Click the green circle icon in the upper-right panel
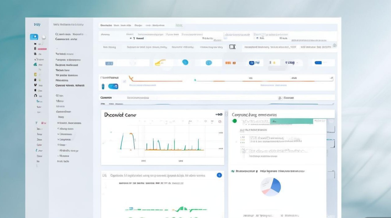The width and height of the screenshot is (391, 218). (234, 121)
